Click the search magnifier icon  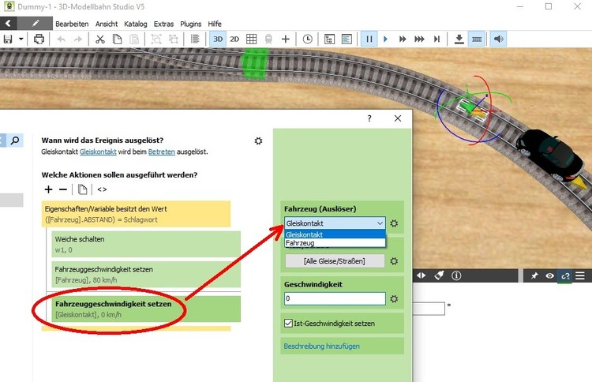[x=15, y=140]
